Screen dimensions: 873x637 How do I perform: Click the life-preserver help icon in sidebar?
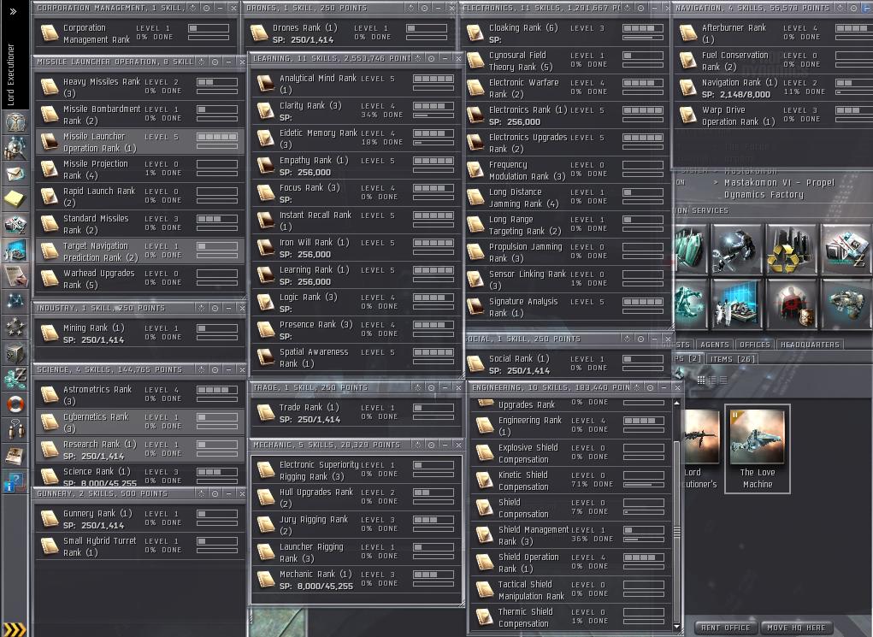[15, 404]
